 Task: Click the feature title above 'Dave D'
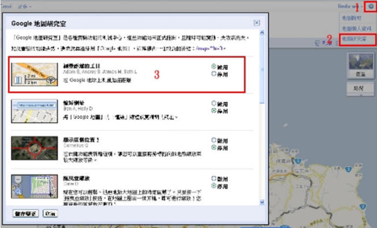(x=76, y=178)
